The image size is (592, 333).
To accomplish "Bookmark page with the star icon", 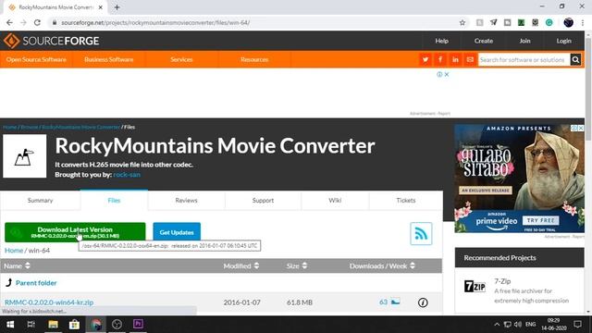I will click(x=462, y=22).
